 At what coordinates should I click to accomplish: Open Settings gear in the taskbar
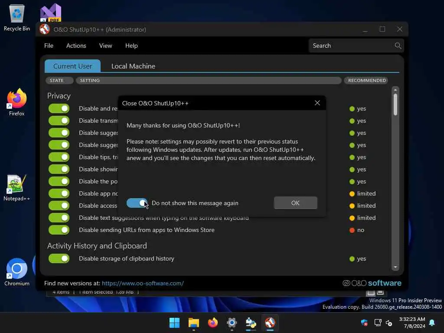click(232, 323)
